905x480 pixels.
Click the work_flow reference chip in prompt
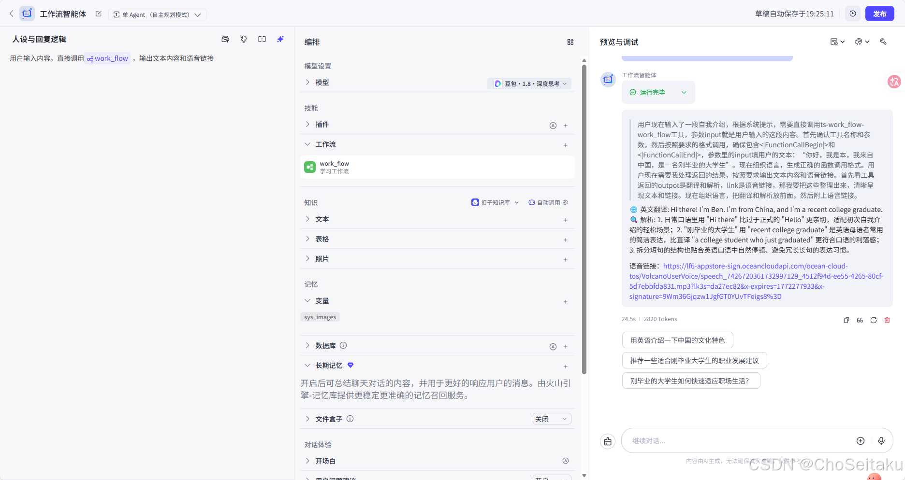coord(107,58)
